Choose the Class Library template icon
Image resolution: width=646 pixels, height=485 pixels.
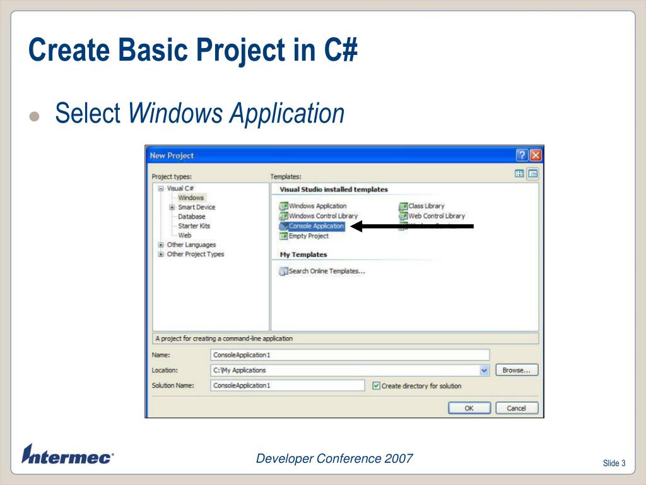pyautogui.click(x=403, y=206)
